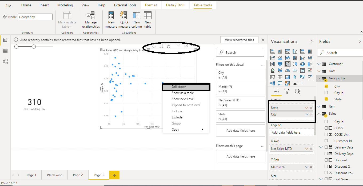Image resolution: width=363 pixels, height=186 pixels.
Task: Expand the Item table in Fields
Action: click(319, 106)
